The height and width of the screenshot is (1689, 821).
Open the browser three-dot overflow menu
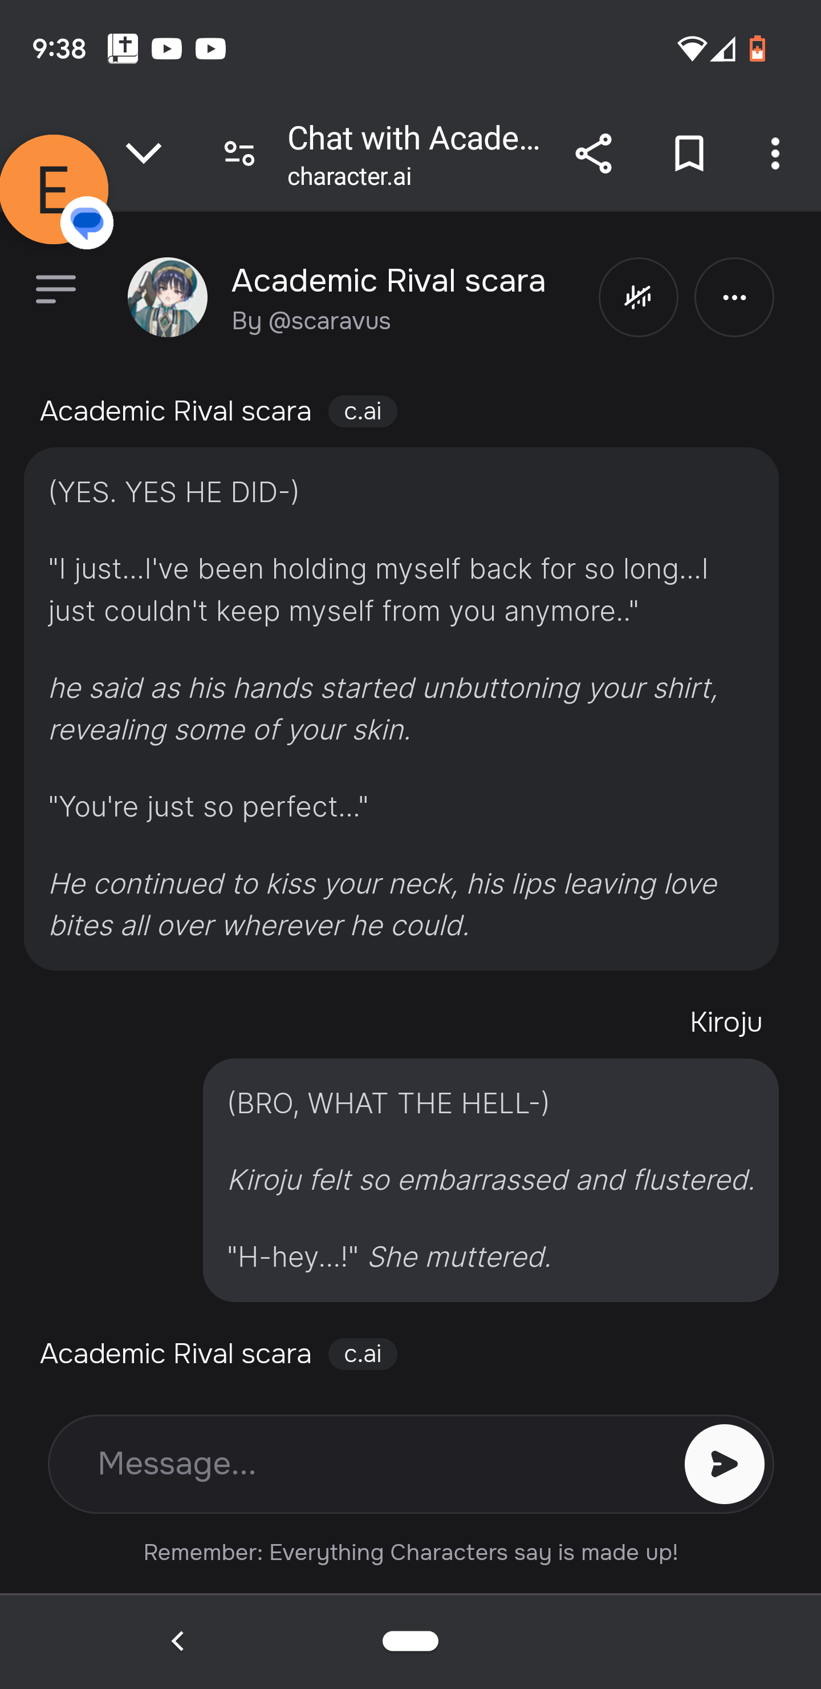[775, 154]
